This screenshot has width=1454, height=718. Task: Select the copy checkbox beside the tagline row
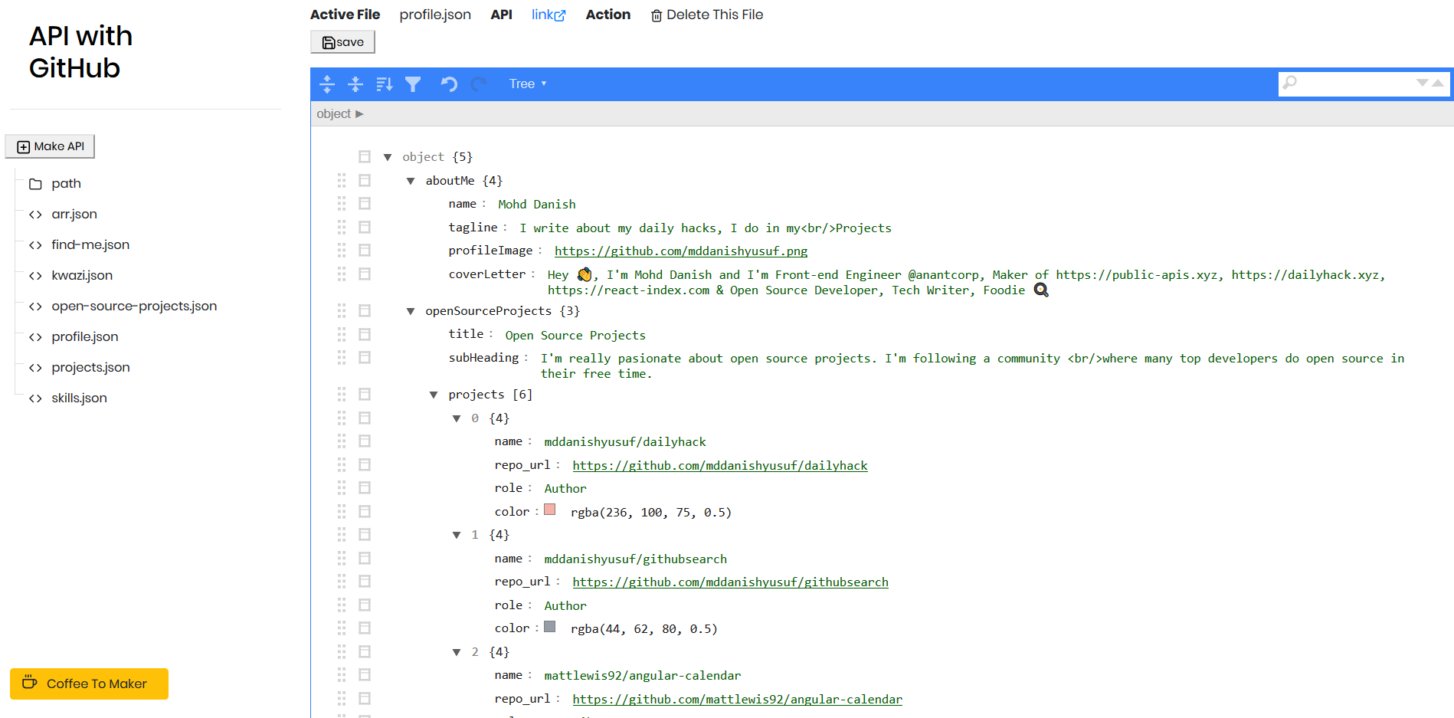pos(365,227)
